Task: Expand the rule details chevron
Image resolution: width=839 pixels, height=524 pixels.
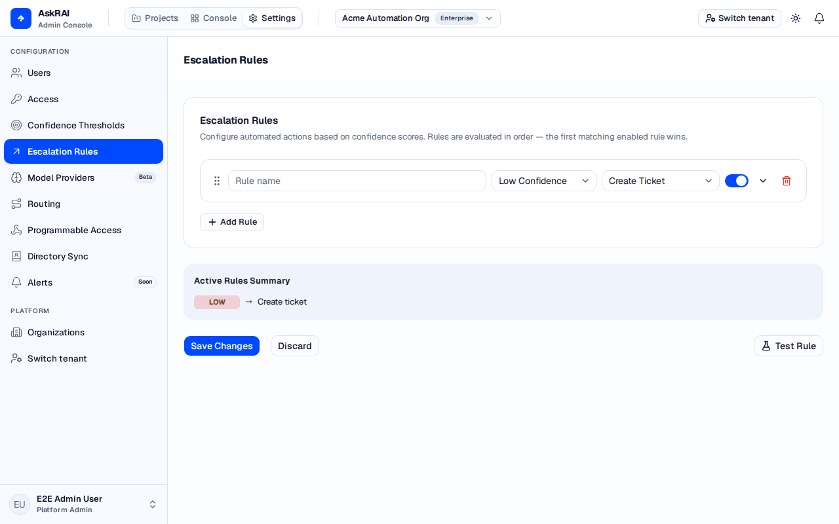Action: 763,181
